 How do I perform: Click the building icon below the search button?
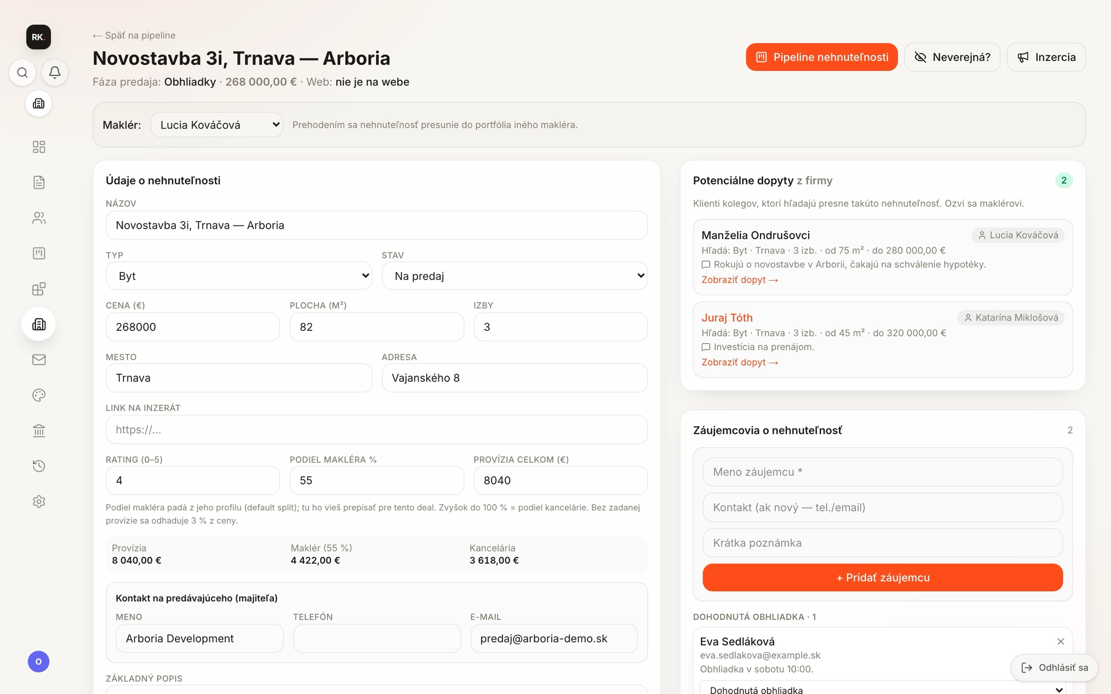coord(38,104)
